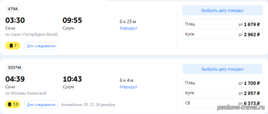Click the yellow train rating badge 7,5
The image size is (268, 114).
13,104
